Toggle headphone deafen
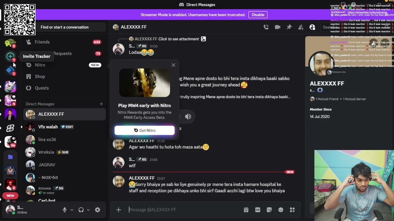Screen dimensions: 394x221 (x=81, y=210)
